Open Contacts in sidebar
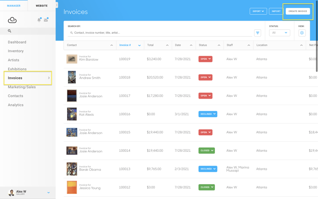 [16, 96]
